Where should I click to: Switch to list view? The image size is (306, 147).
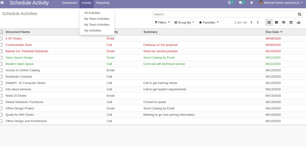(269, 22)
